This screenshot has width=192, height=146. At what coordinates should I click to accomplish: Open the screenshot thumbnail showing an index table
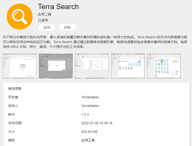click(x=92, y=66)
